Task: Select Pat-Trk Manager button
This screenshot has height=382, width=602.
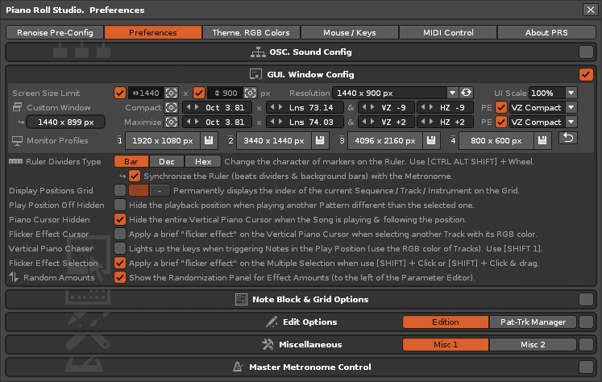Action: click(533, 322)
